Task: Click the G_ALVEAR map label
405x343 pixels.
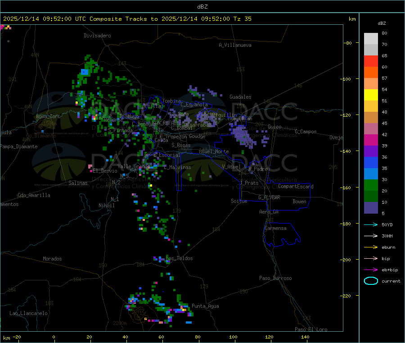Action: pos(269,197)
